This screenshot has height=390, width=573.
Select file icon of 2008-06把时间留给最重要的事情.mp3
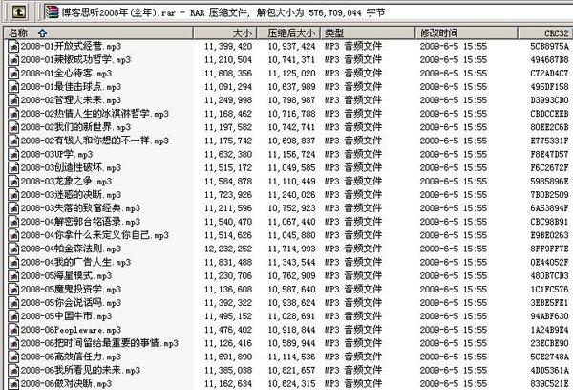pyautogui.click(x=13, y=343)
